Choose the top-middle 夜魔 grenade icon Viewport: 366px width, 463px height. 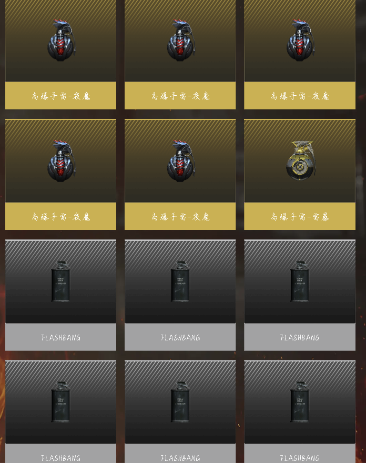(x=181, y=41)
